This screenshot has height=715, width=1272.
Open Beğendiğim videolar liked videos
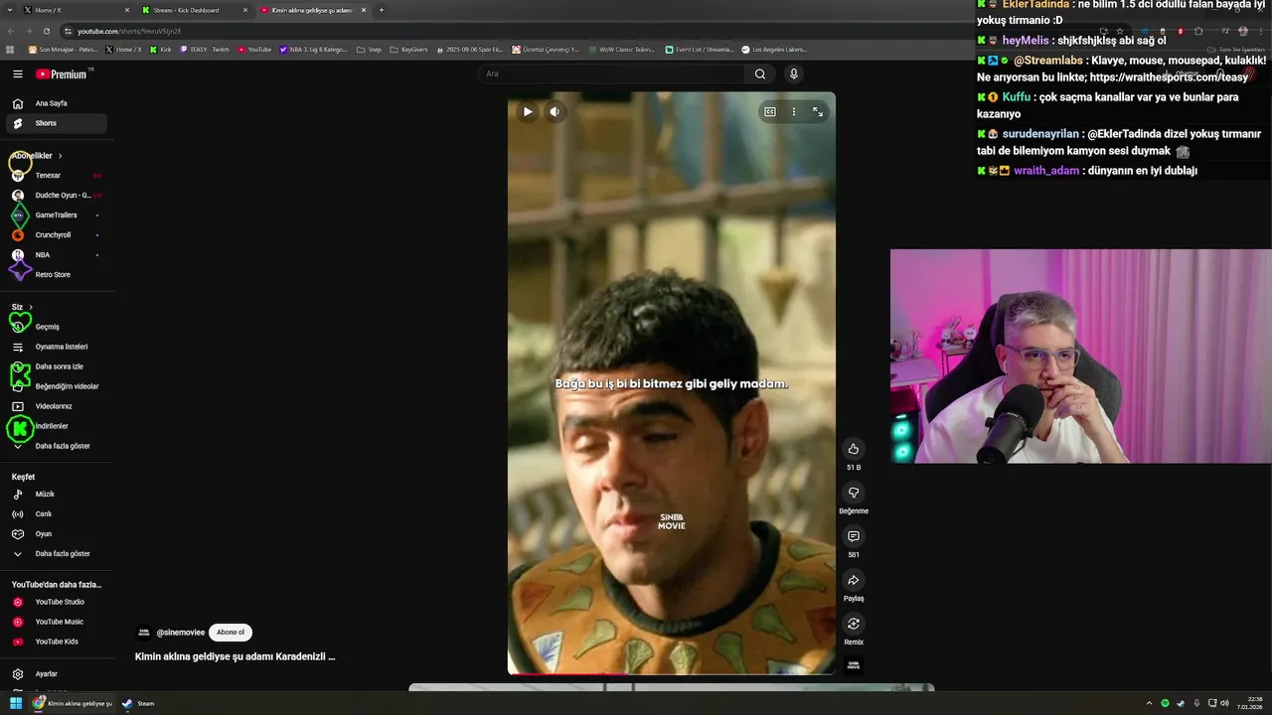click(x=56, y=386)
